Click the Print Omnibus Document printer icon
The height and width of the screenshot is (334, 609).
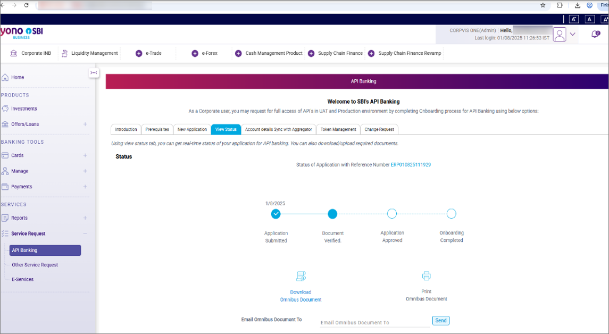427,276
